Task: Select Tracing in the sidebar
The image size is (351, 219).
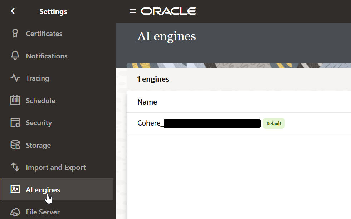Action: (37, 78)
